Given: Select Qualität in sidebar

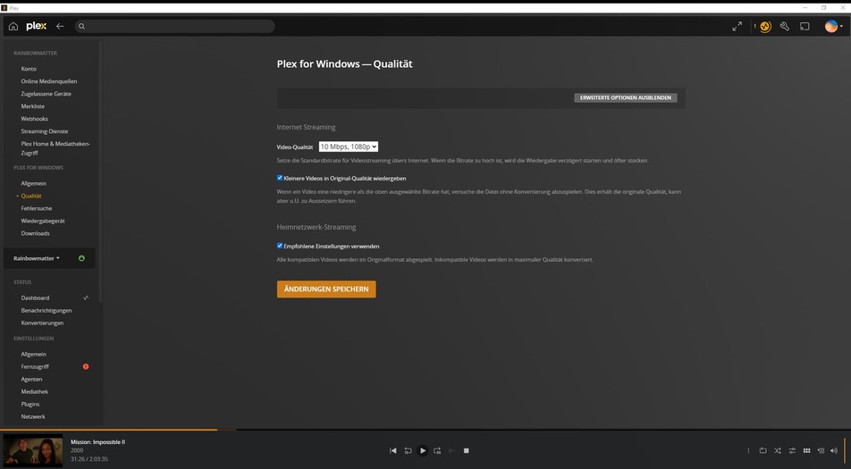Looking at the screenshot, I should point(31,196).
